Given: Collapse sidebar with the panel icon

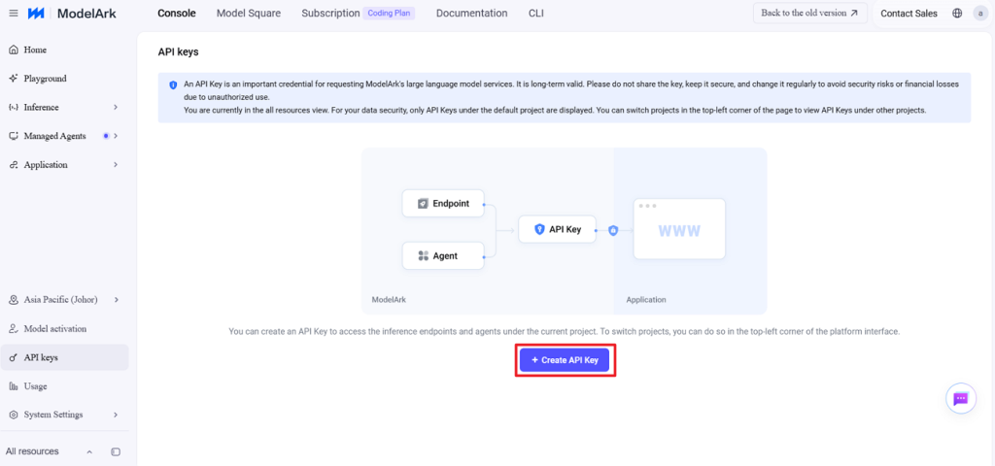Looking at the screenshot, I should pyautogui.click(x=116, y=452).
